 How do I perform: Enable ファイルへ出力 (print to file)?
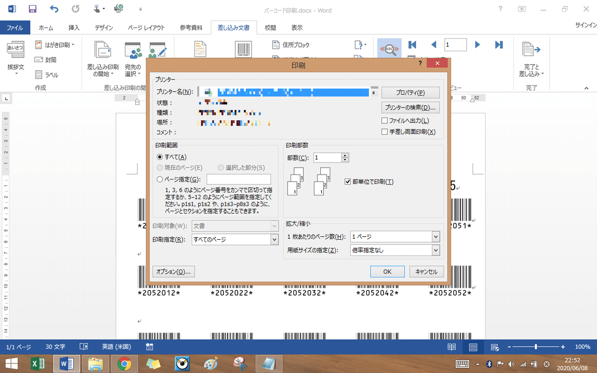click(x=384, y=120)
